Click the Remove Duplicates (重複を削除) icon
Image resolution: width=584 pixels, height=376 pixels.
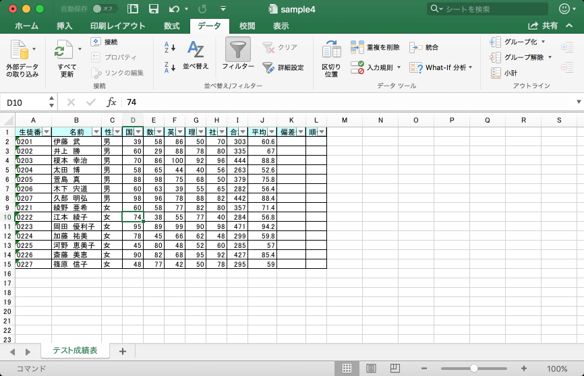(357, 47)
